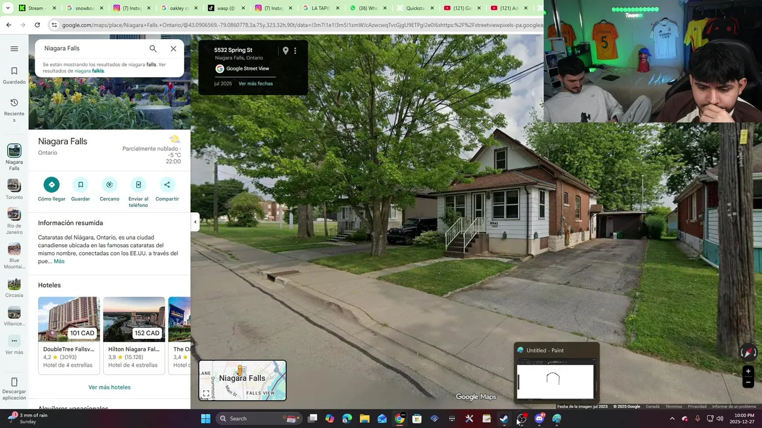Open File Explorer from the taskbar
Viewport: 762px width, 428px height.
(x=364, y=418)
